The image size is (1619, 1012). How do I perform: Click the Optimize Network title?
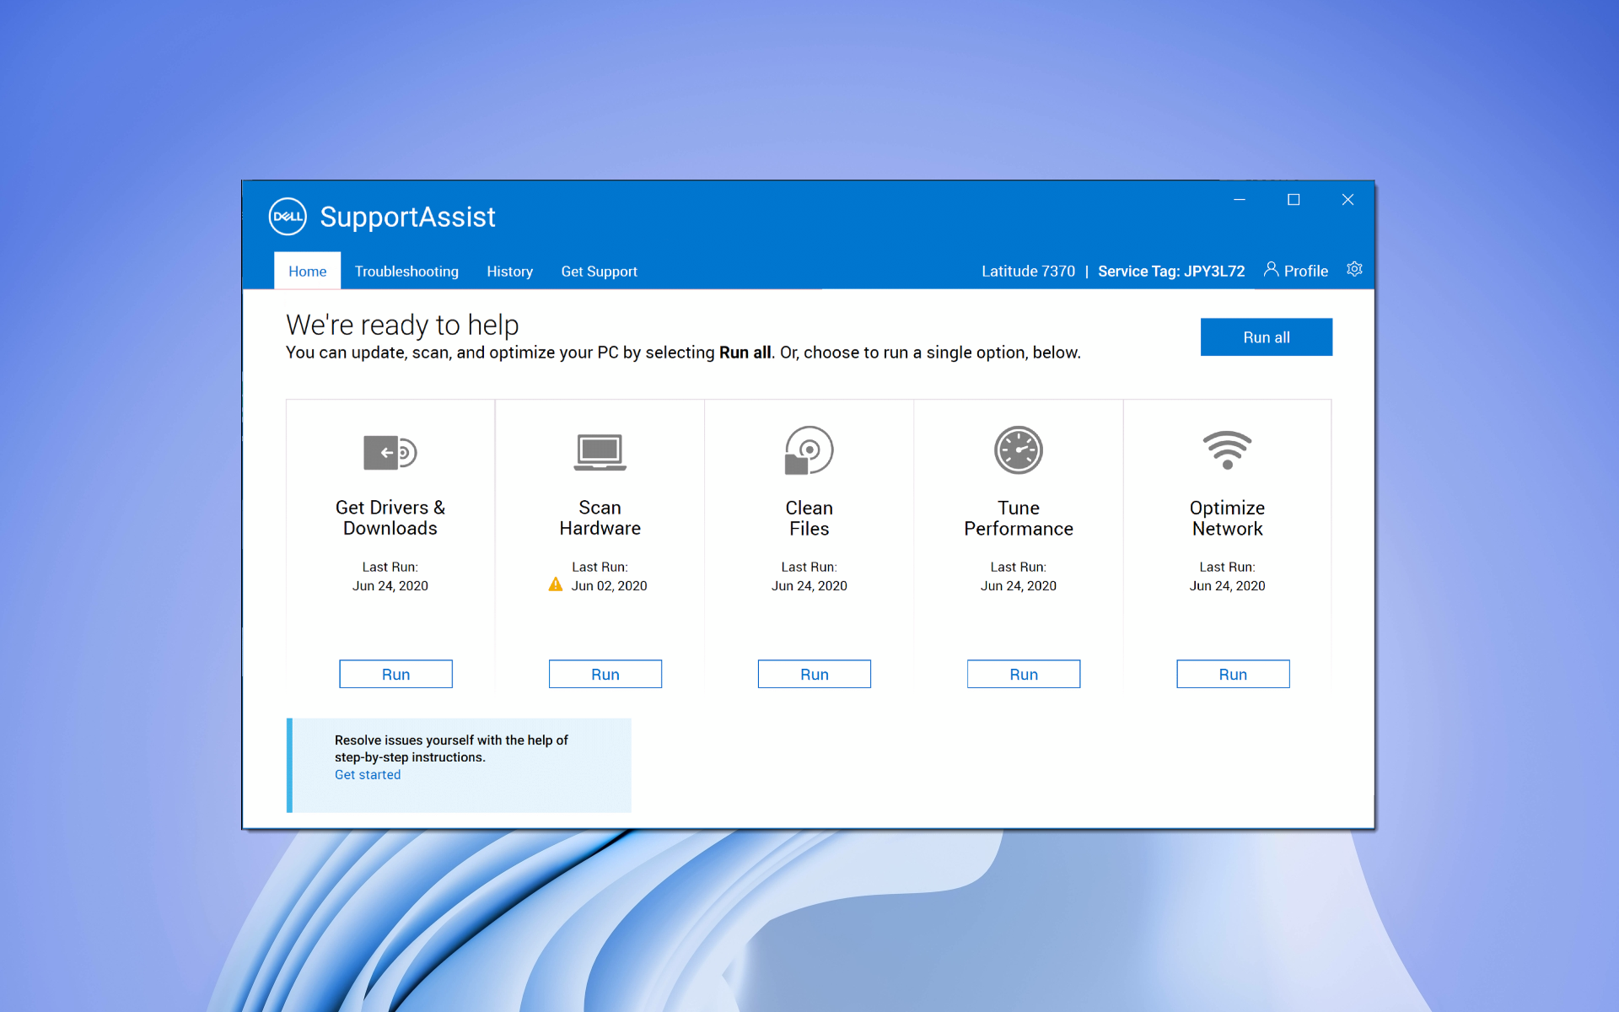(1228, 518)
